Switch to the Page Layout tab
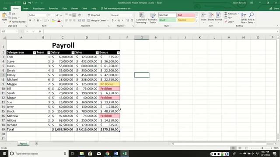This screenshot has width=280, height=157. pyautogui.click(x=38, y=9)
